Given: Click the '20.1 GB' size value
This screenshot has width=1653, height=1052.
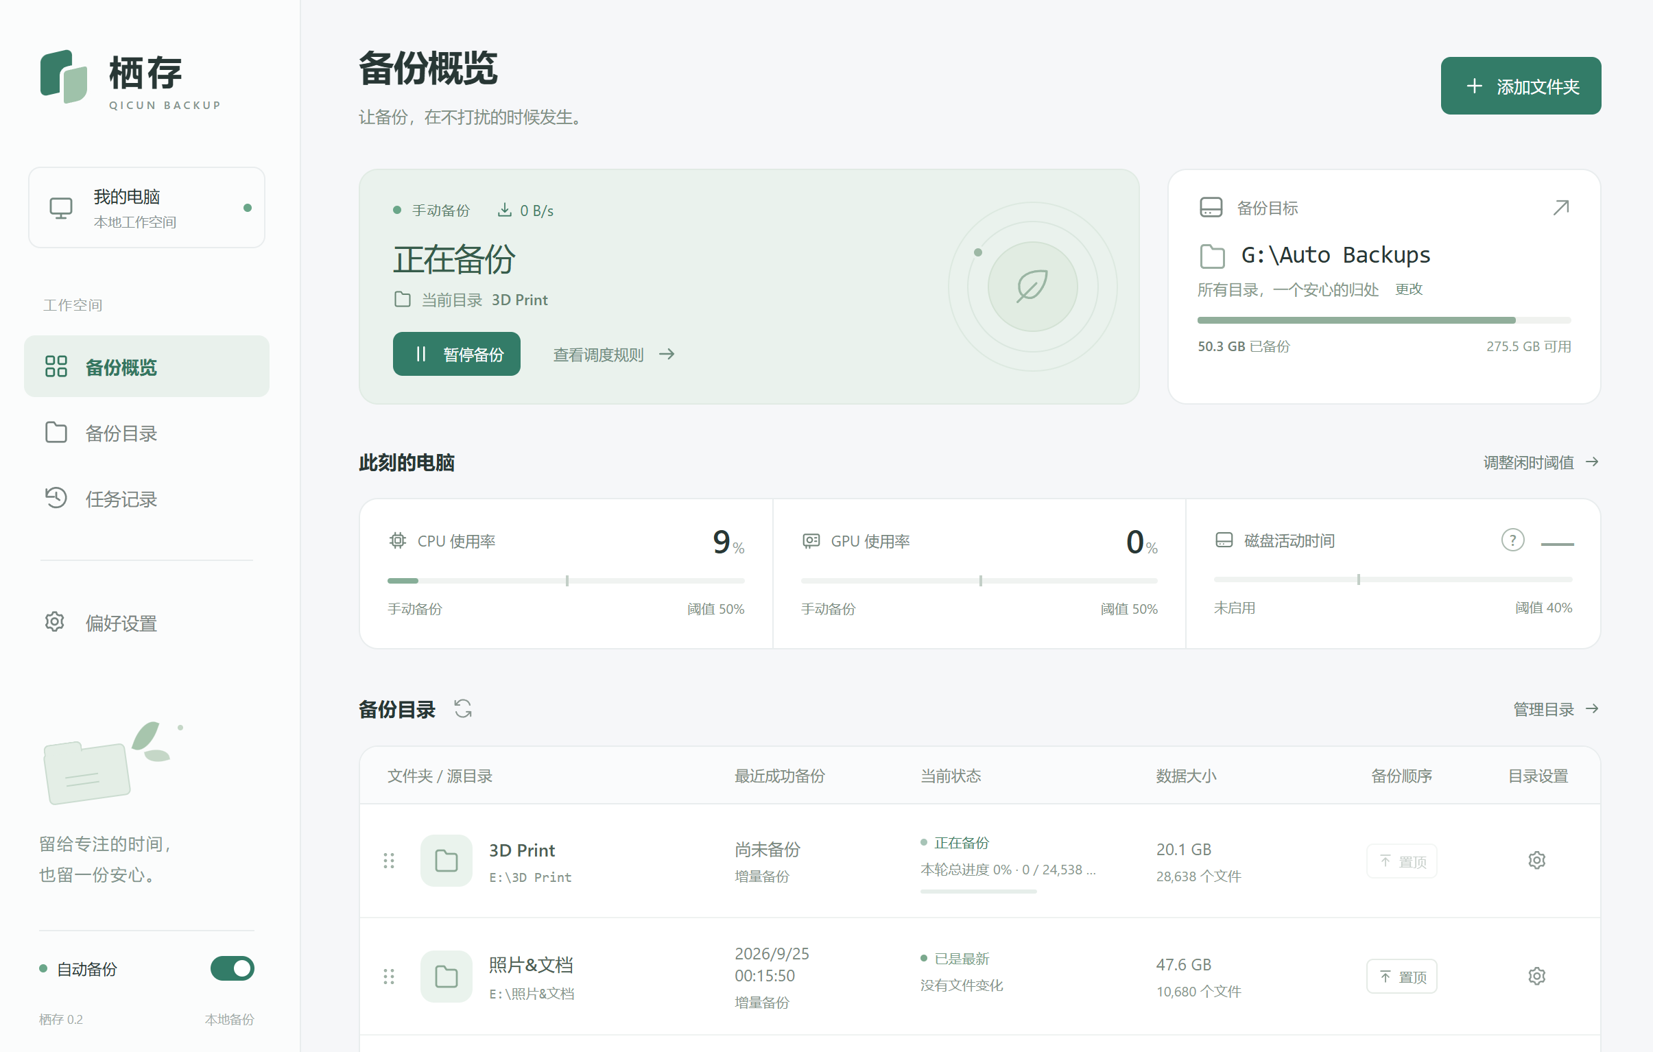Looking at the screenshot, I should (1184, 850).
